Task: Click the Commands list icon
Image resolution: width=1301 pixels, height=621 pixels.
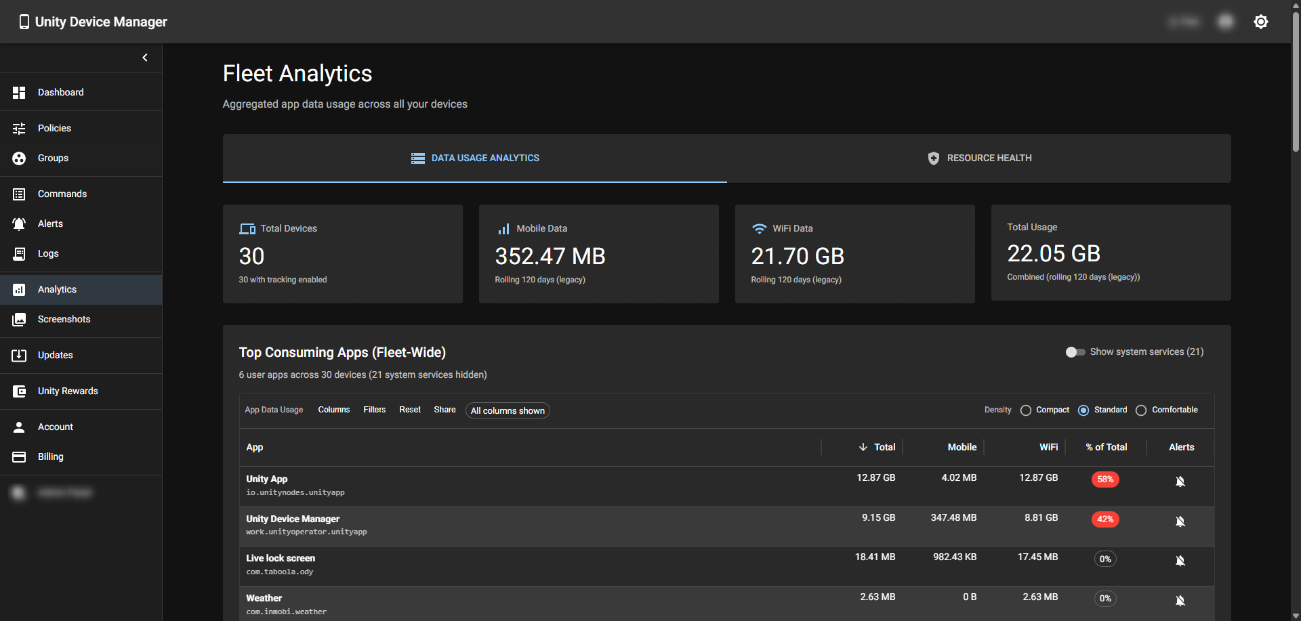Action: (x=19, y=194)
